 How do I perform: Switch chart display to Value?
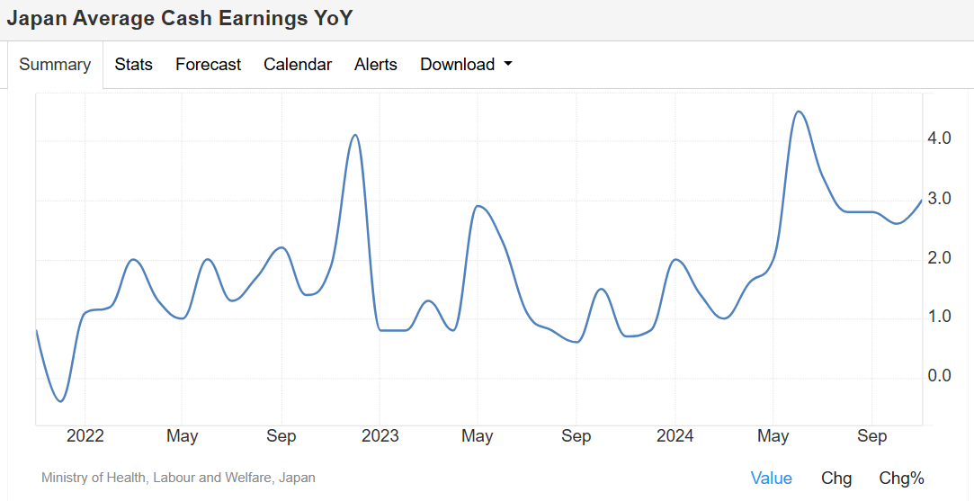click(771, 479)
